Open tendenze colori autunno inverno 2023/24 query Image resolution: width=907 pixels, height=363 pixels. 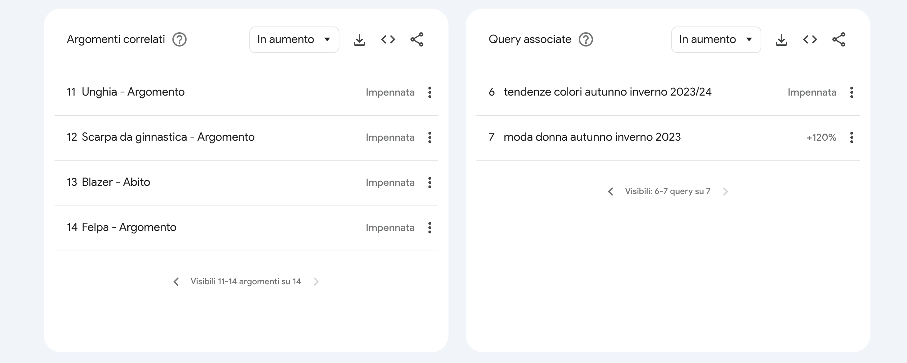tap(607, 92)
